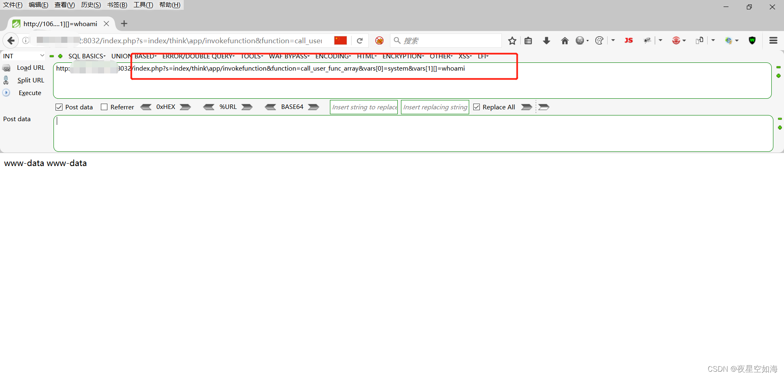
Task: Click into the Post data text area
Action: click(x=413, y=133)
